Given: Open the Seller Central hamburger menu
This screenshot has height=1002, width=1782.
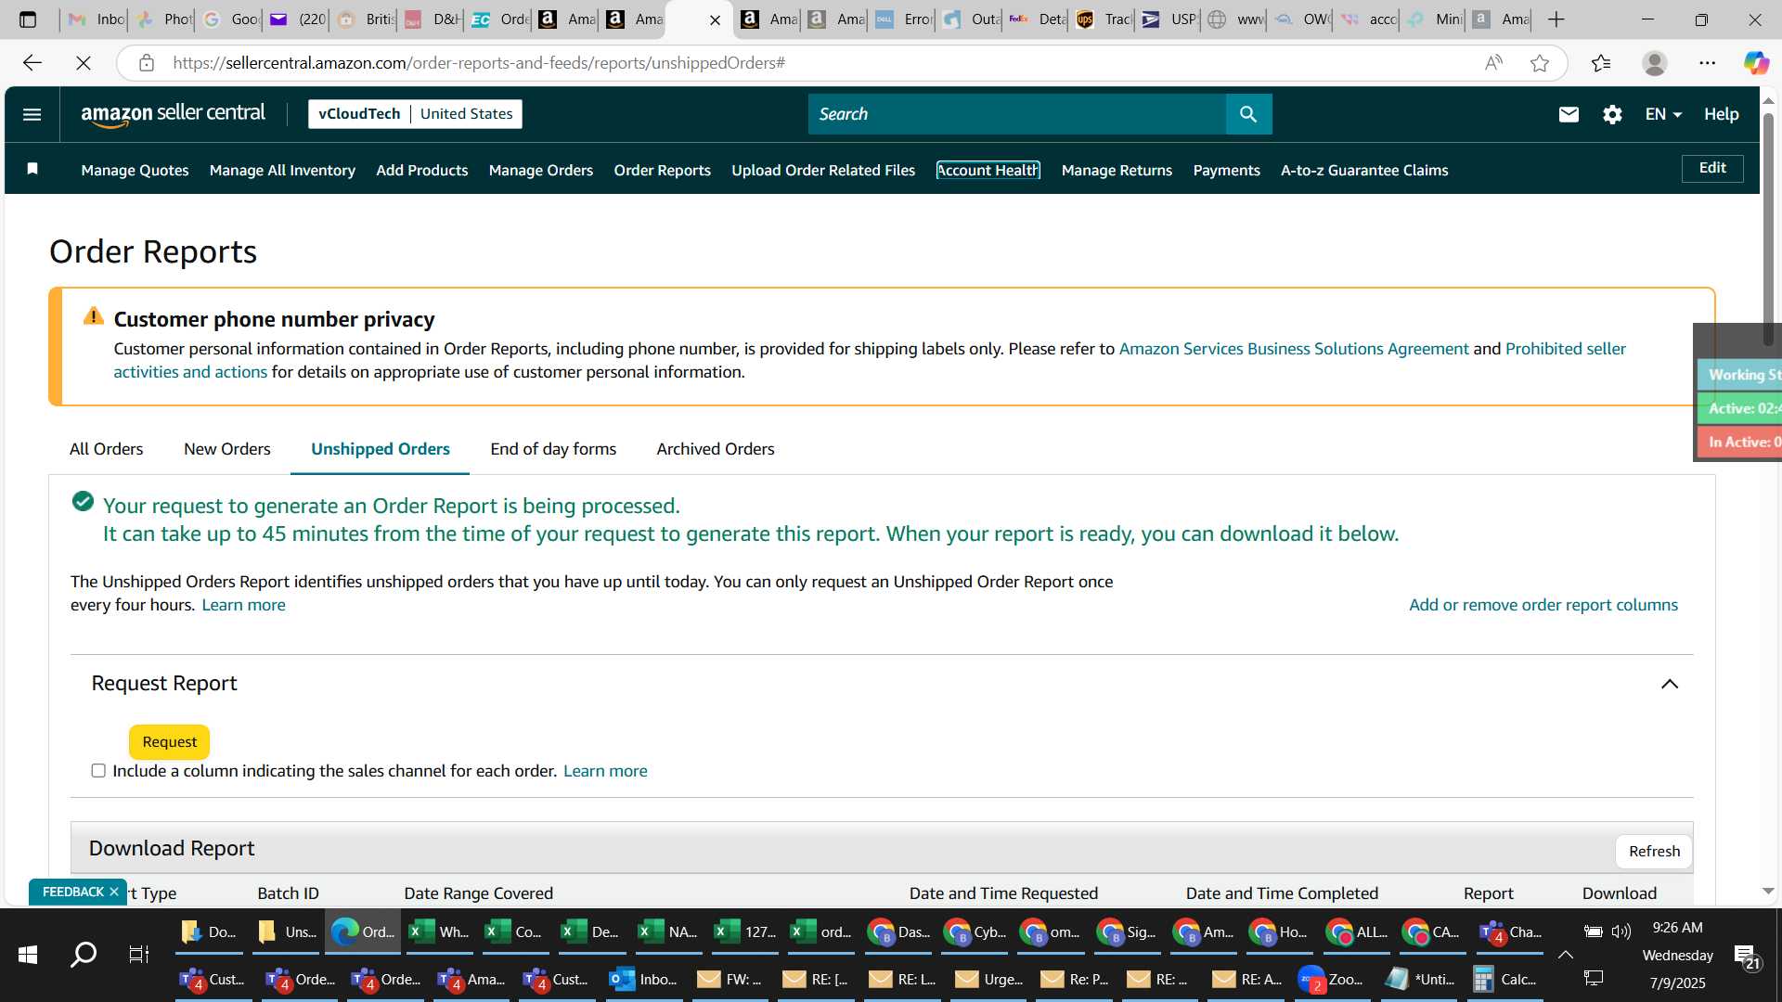Looking at the screenshot, I should pyautogui.click(x=32, y=114).
